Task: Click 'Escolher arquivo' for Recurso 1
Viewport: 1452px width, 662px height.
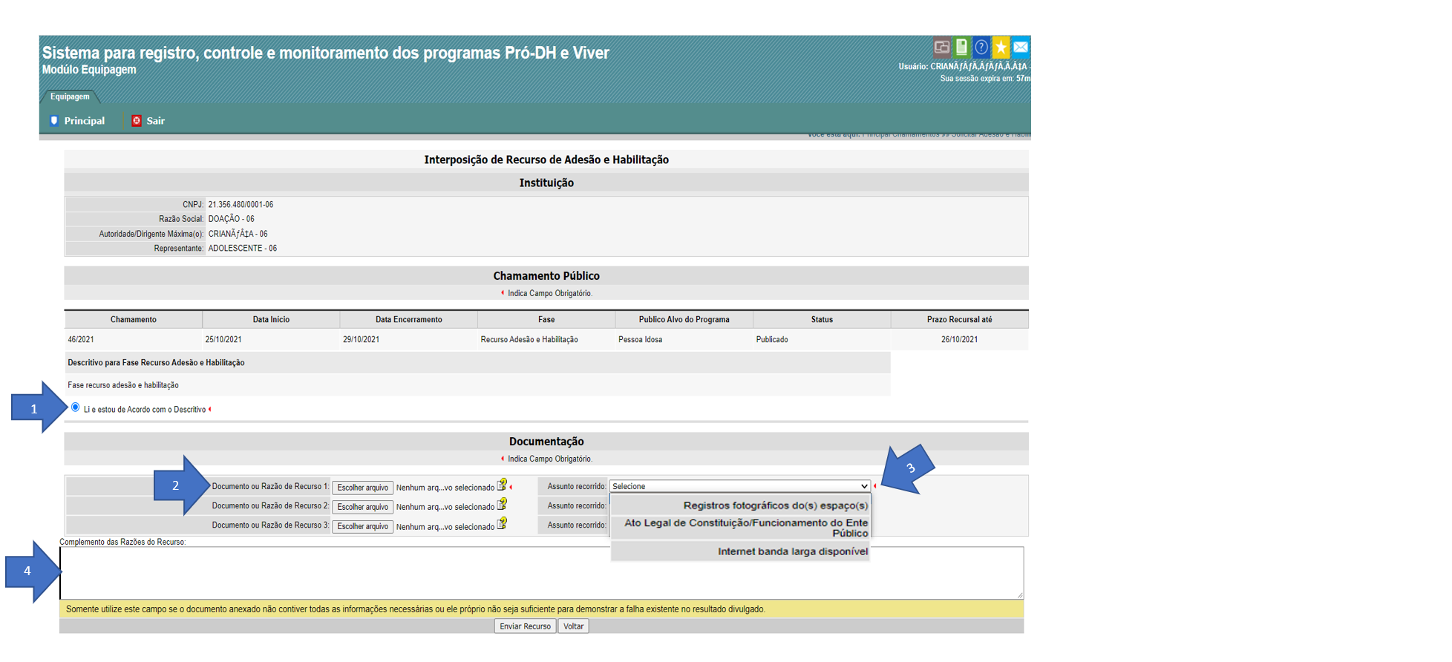Action: pyautogui.click(x=362, y=488)
